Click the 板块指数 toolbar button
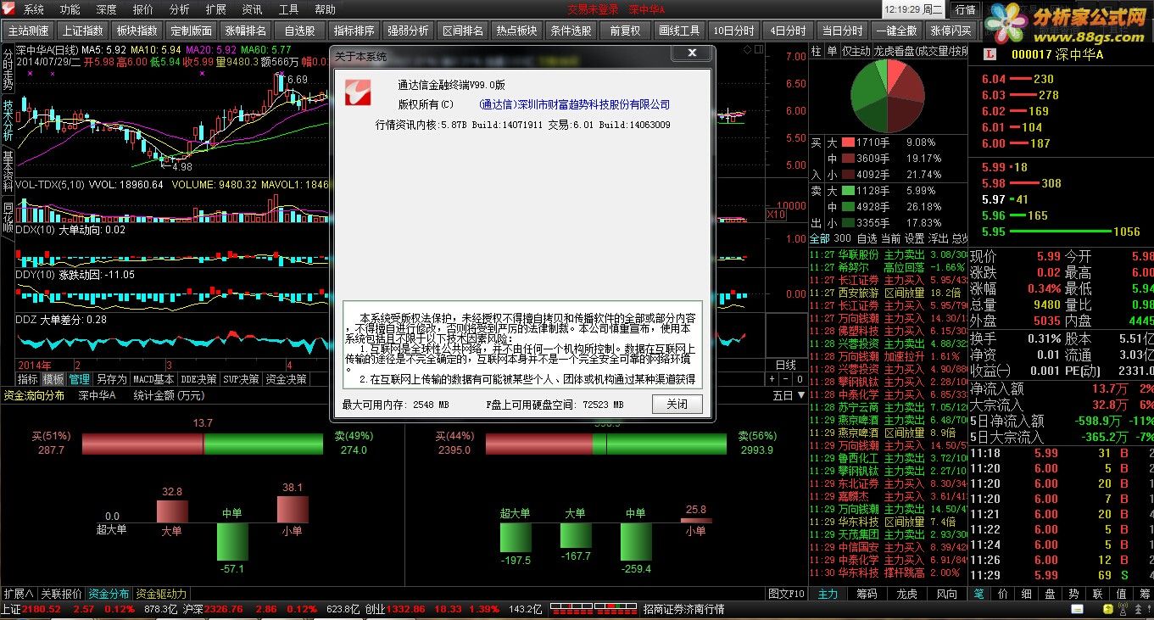This screenshot has width=1154, height=620. [x=137, y=31]
